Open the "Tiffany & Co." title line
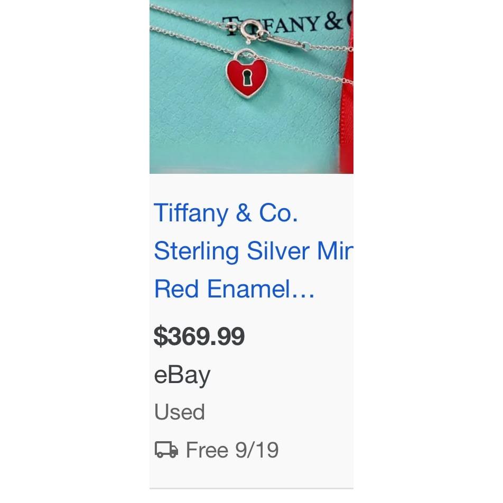The image size is (503, 503). click(226, 213)
